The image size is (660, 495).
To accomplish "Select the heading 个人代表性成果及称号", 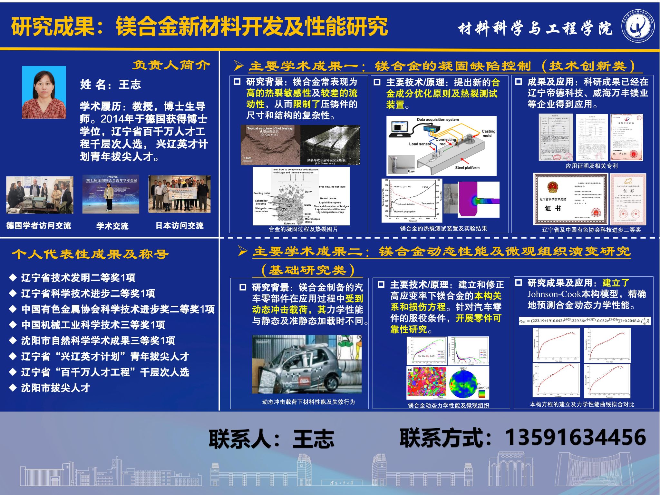I will coord(90,254).
